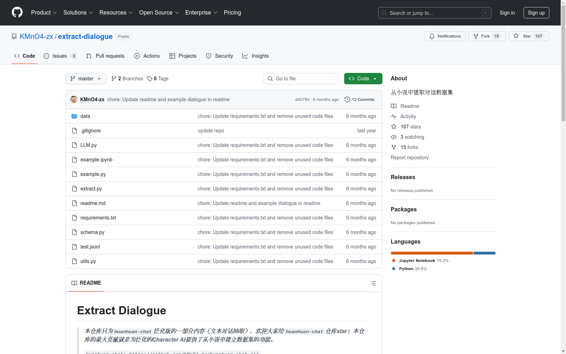This screenshot has width=566, height=354.
Task: Open the Releases heading link
Action: coord(403,177)
